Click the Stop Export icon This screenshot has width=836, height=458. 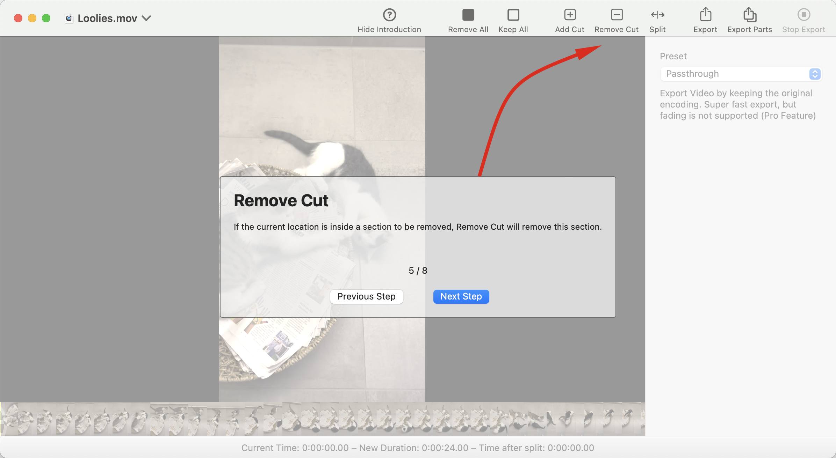[803, 15]
